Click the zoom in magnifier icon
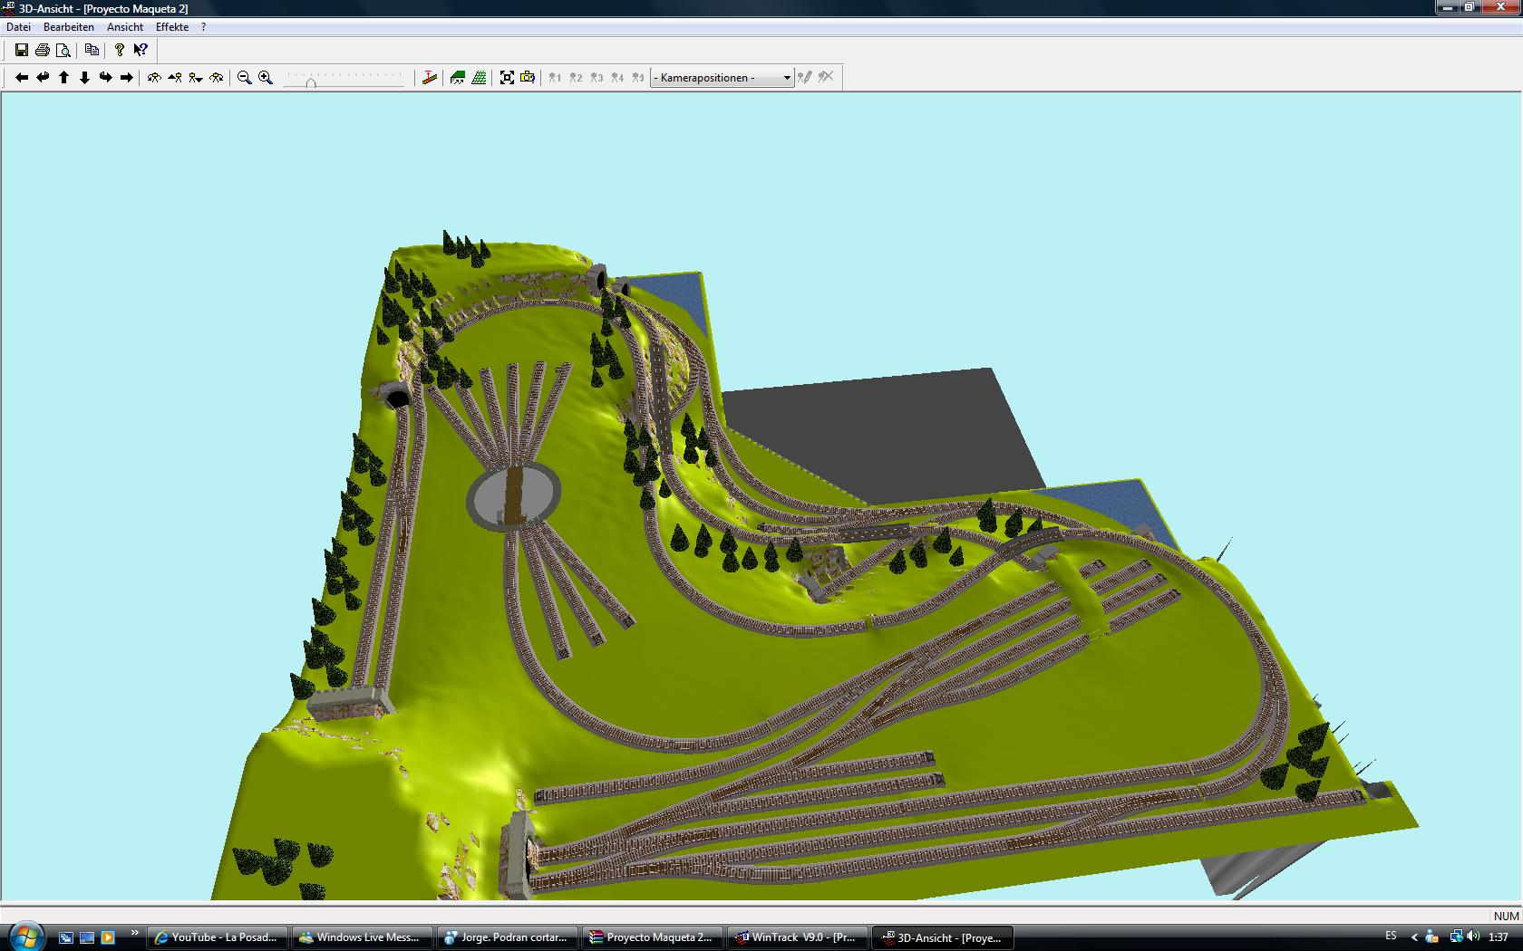Viewport: 1523px width, 951px height. [x=266, y=78]
